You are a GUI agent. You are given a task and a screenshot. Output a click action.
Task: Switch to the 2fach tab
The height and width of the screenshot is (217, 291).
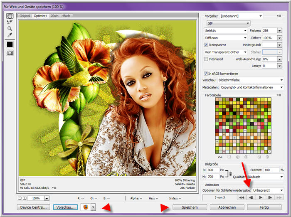point(54,16)
